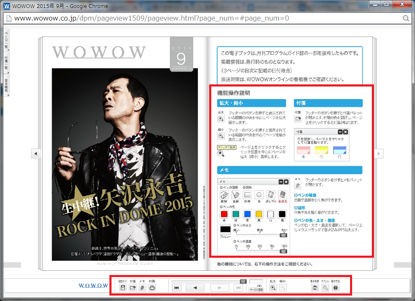Open オプション wrench settings

click(325, 288)
